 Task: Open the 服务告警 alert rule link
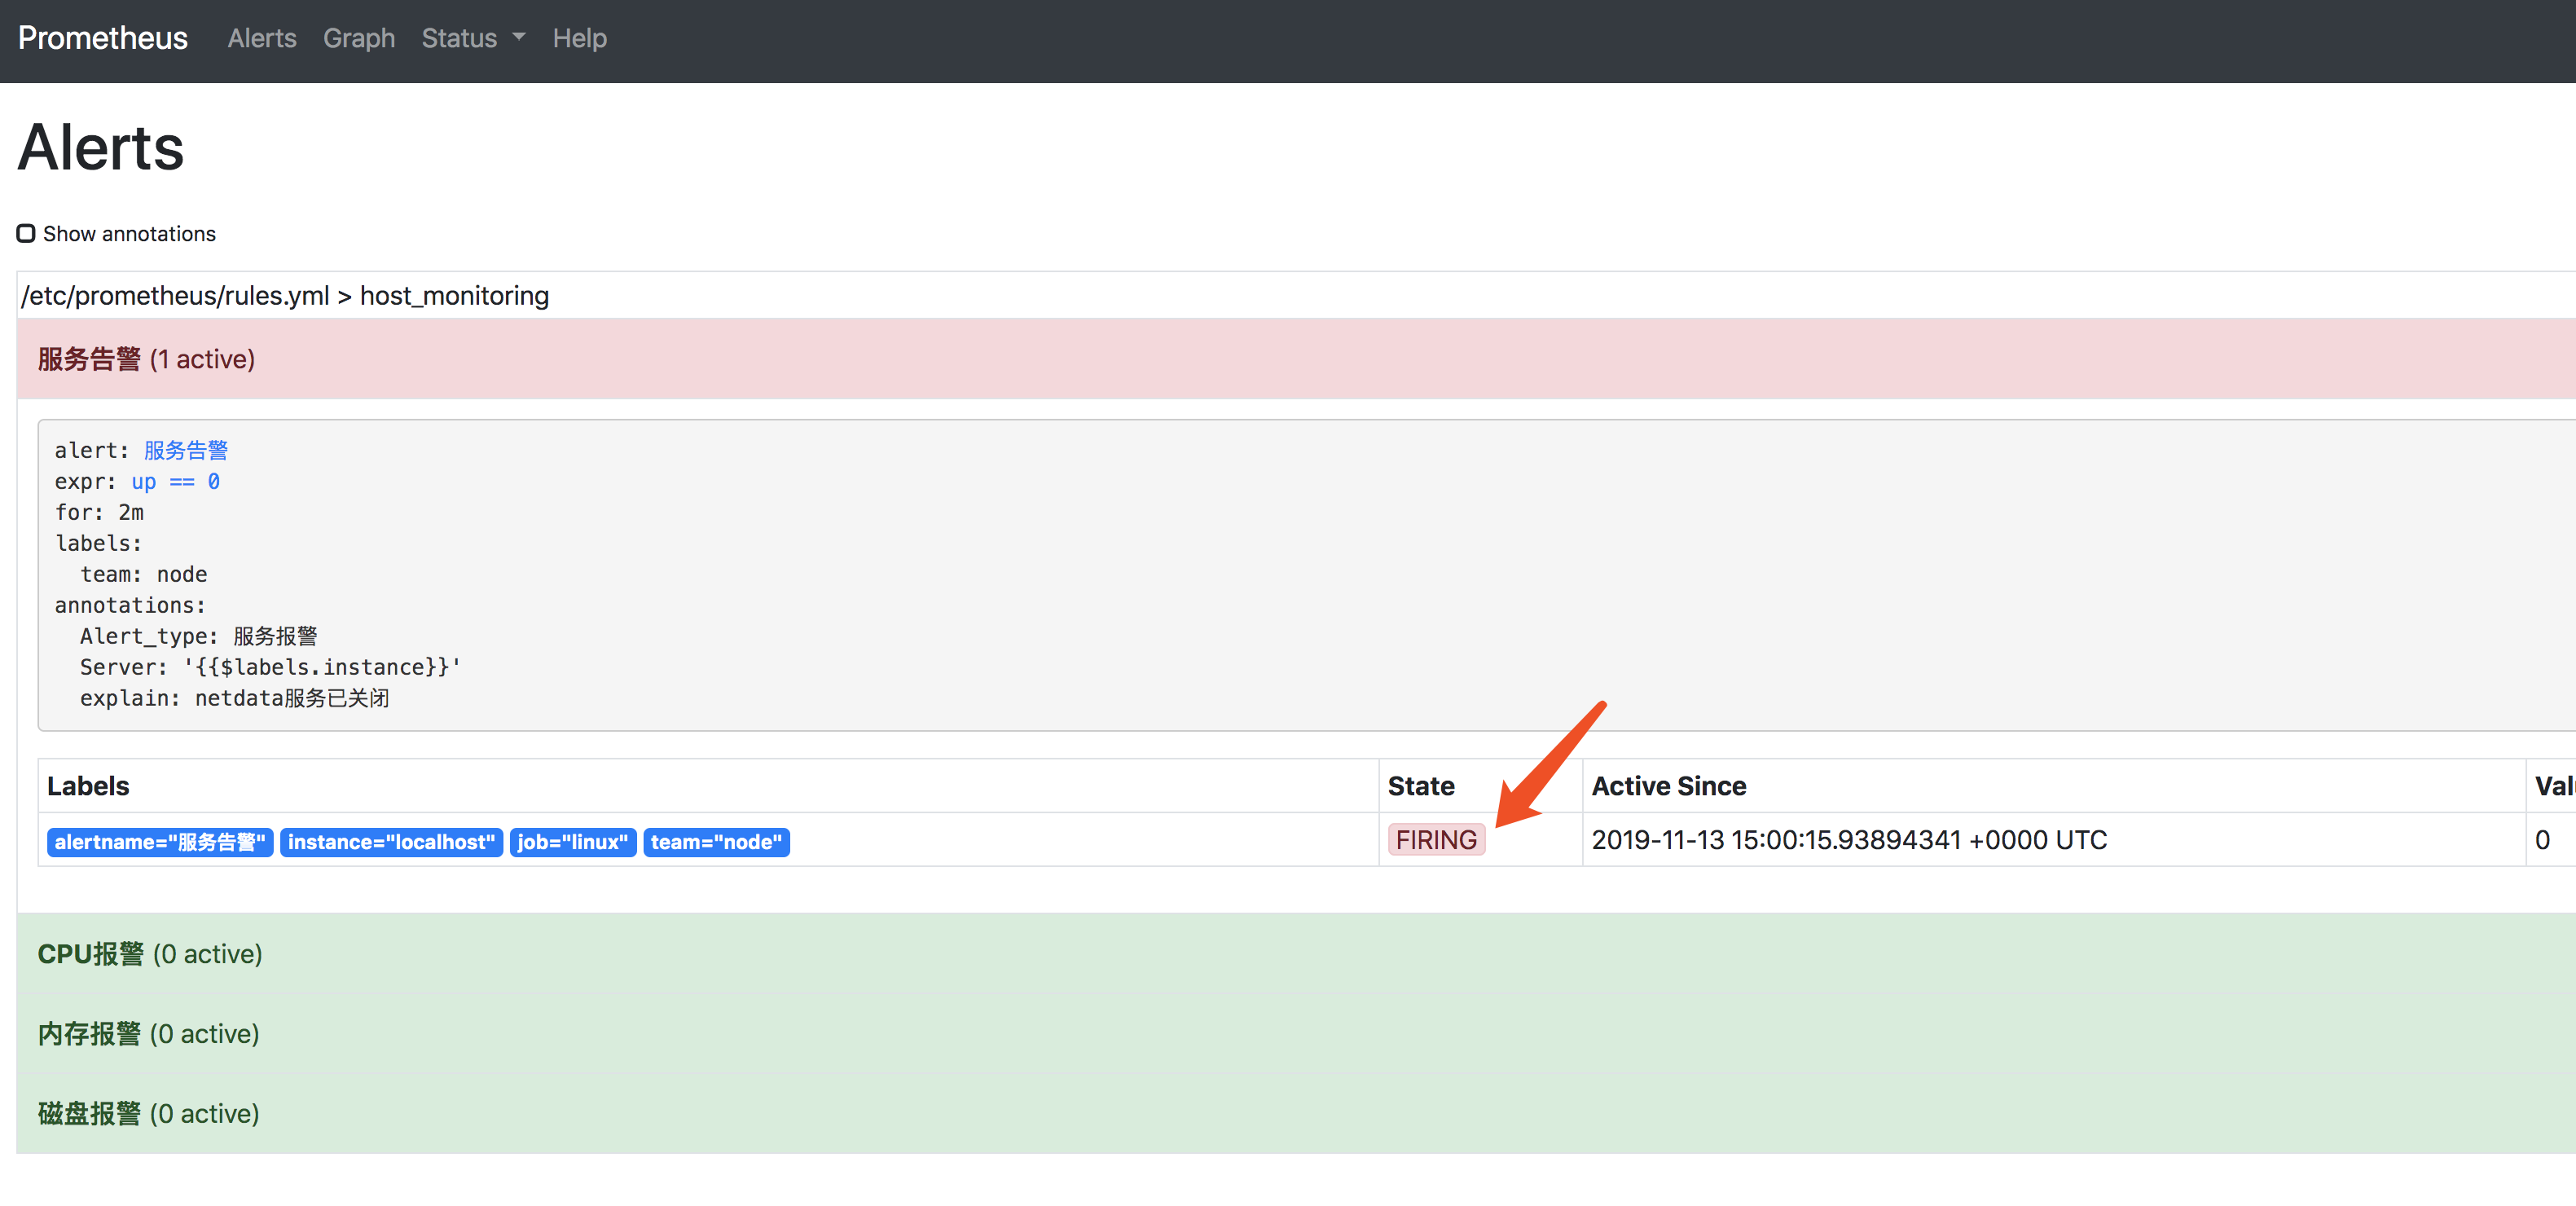[184, 450]
